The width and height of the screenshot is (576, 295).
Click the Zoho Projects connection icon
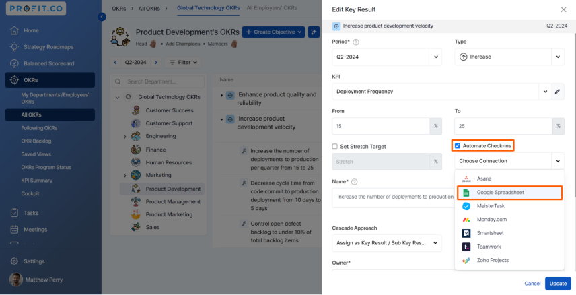(466, 261)
